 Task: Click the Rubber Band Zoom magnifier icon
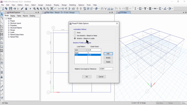[34, 8]
